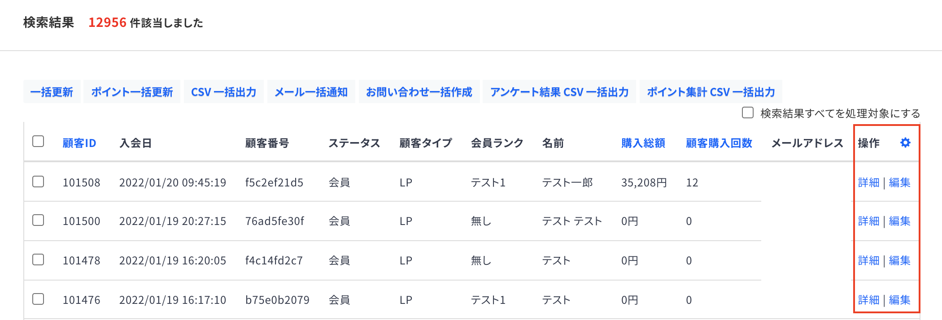The image size is (942, 320).
Task: Sort by 顧客購入回数 column
Action: coord(719,143)
